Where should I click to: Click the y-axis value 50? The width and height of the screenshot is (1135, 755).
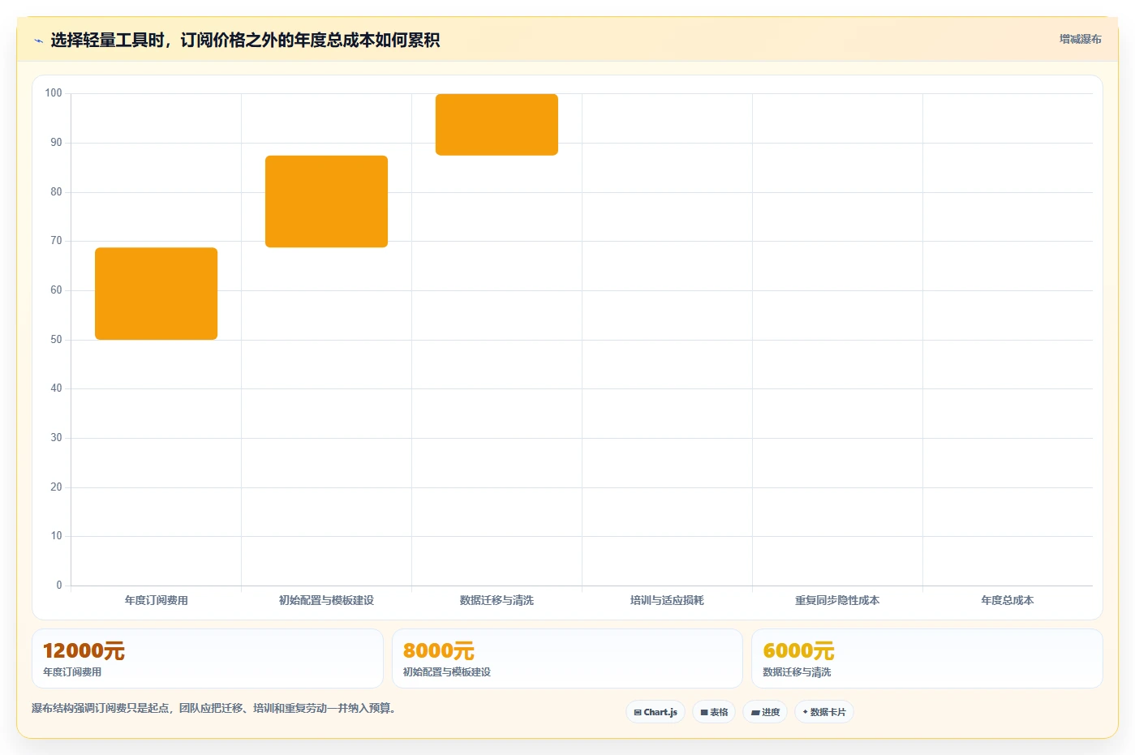56,340
